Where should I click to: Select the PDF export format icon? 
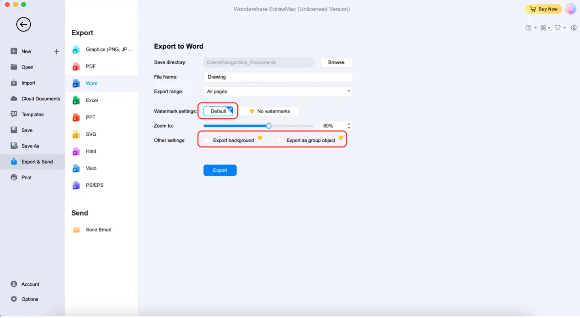coord(76,66)
